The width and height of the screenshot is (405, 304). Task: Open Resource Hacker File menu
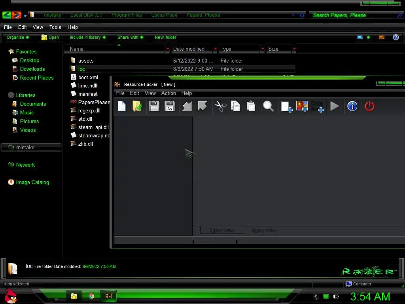120,93
